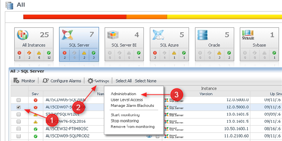
Task: Select Stop monitoring in the menu
Action: 125,121
